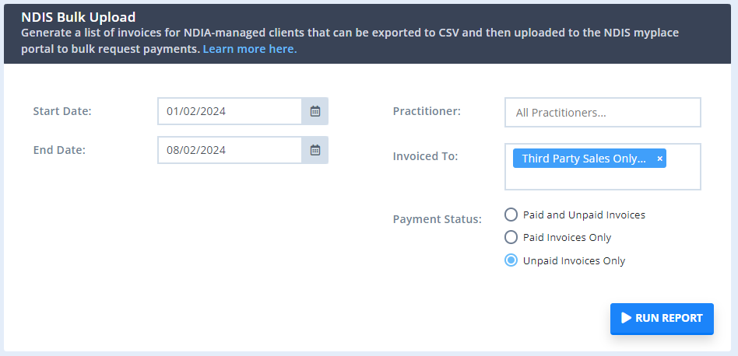
Task: Click the Invoiced To field label
Action: tap(425, 156)
